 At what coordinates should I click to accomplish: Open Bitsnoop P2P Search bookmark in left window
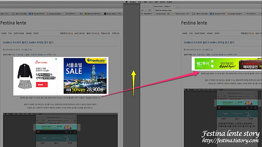click(93, 14)
